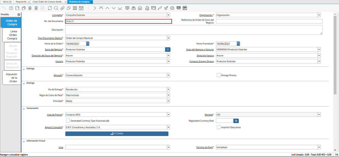Click the Descripción text area
The height and width of the screenshot is (157, 339).
[x=194, y=30]
